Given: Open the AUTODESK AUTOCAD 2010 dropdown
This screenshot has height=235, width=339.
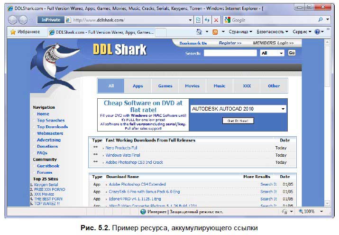Looking at the screenshot, I should [238, 109].
